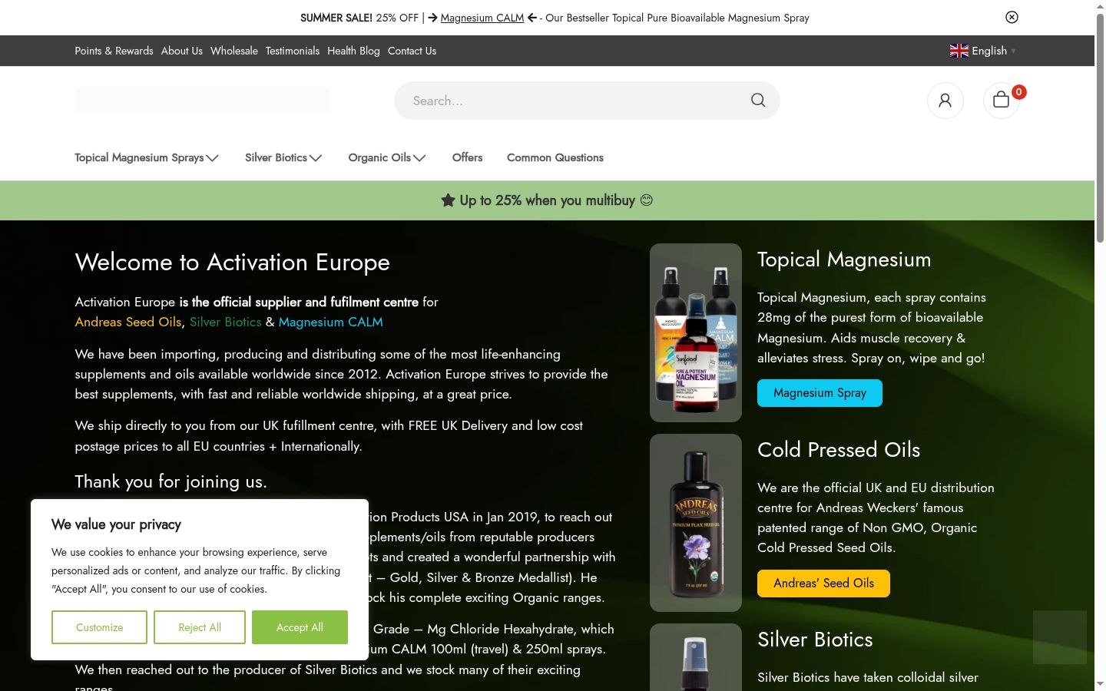Open the shopping cart icon
Viewport: 1106px width, 691px height.
pyautogui.click(x=1001, y=101)
